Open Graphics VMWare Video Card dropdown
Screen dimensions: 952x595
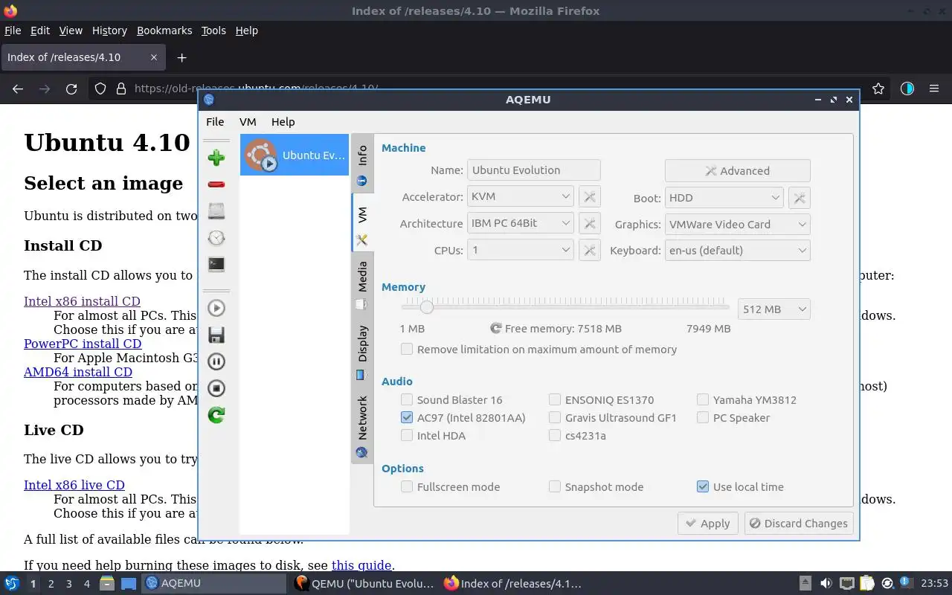tap(737, 225)
